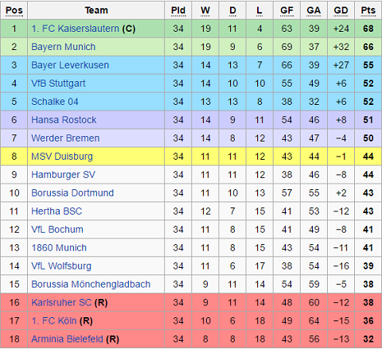The image size is (382, 349).
Task: Open the Borussia Dortmund team page
Action: tap(72, 193)
